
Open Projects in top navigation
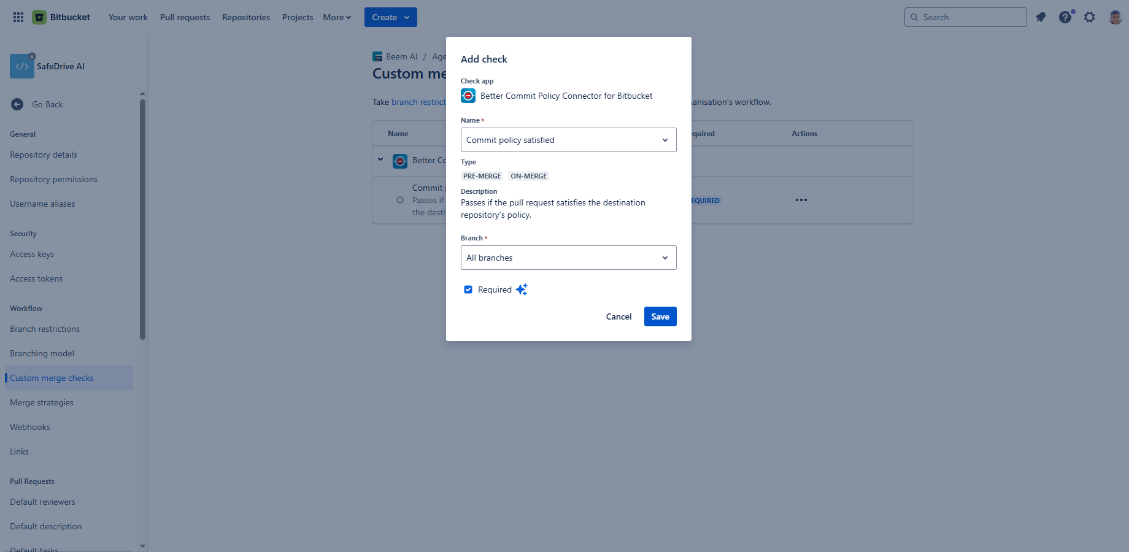[298, 17]
